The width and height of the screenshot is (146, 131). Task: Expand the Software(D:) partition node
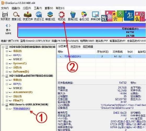pos(7,72)
